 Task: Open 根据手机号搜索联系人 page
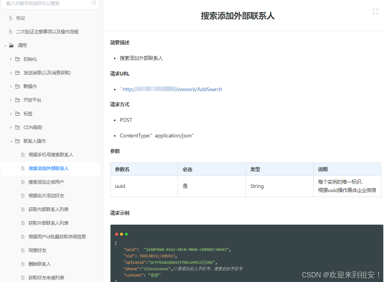tap(51, 155)
